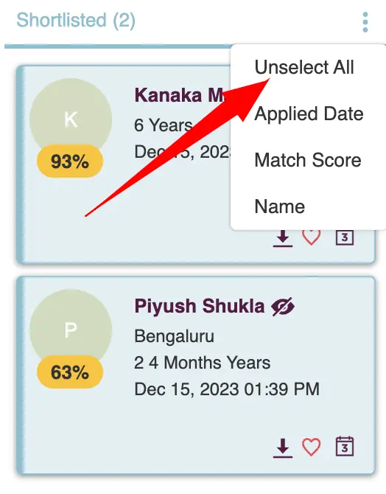Screen dimensions: 386x494
Task: Sort candidates by Match Score
Action: [308, 160]
